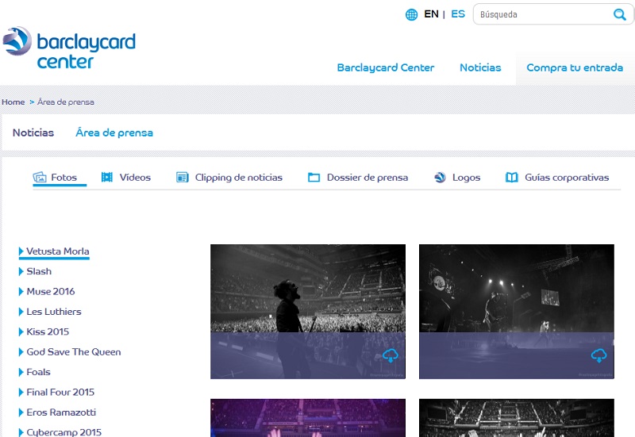
Task: Open the black-and-white raised hands photo
Action: coord(517,418)
